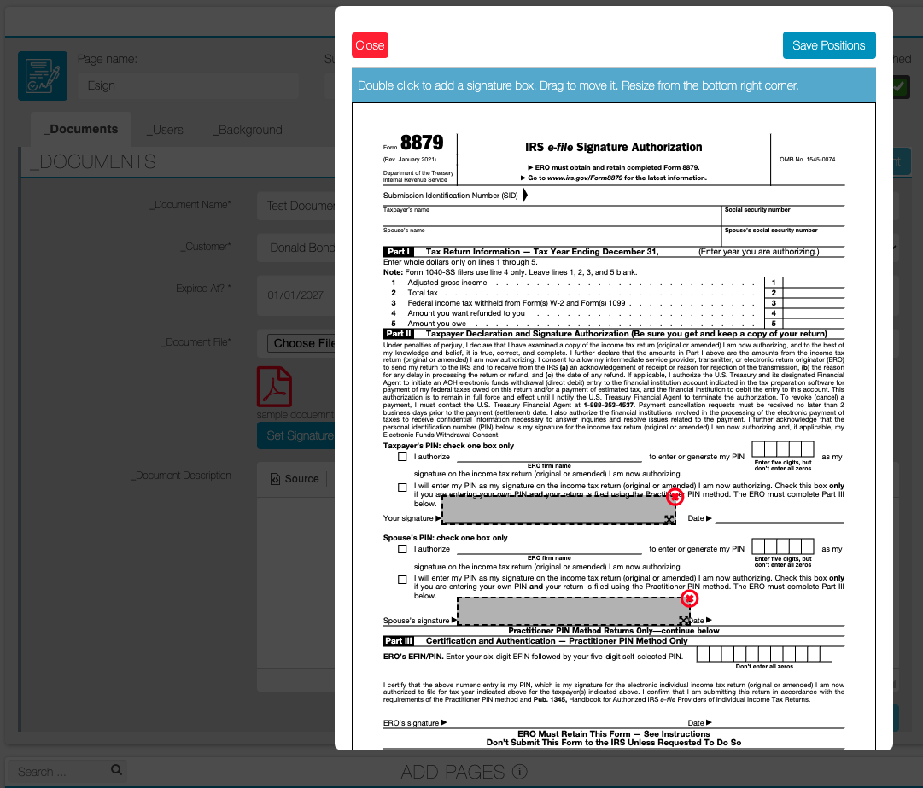Switch to the _Background tab
923x788 pixels.
(248, 130)
